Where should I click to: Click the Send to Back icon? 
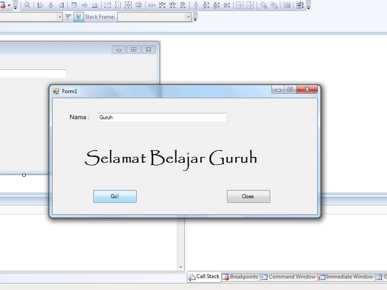tap(273, 5)
